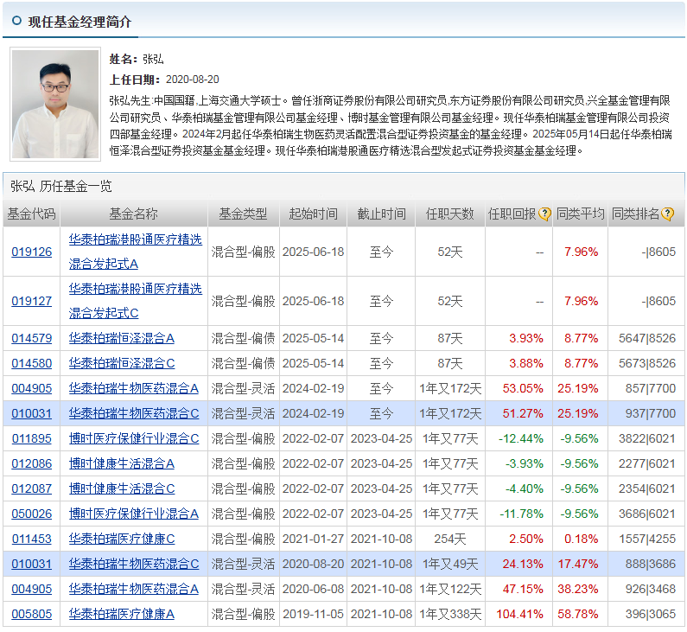Open 华泰柏瑞生物医药混合A link starting 2020-06-08
Screen dimensions: 687x632
click(134, 589)
